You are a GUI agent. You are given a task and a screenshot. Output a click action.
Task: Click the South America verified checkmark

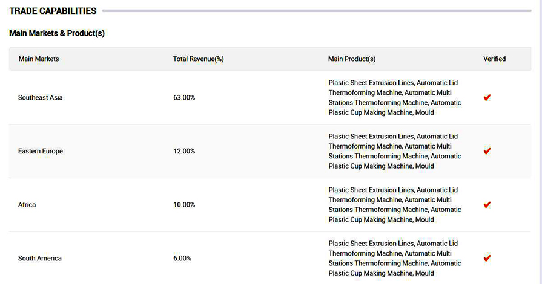pos(487,258)
